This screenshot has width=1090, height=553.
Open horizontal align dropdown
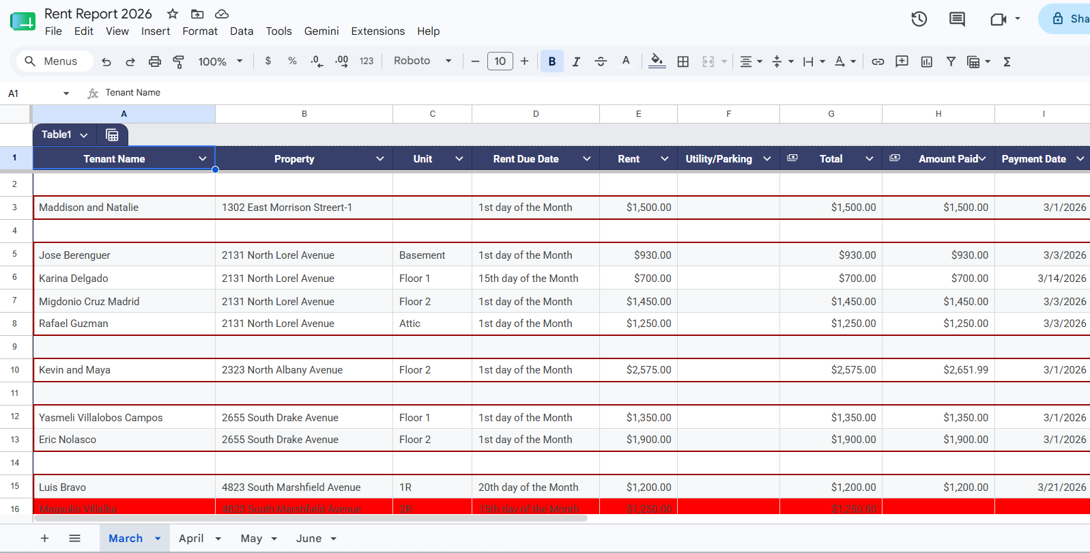pyautogui.click(x=751, y=61)
